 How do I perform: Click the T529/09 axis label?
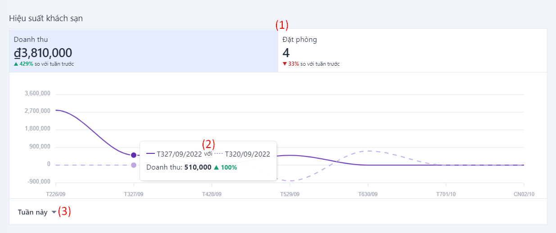(x=289, y=194)
